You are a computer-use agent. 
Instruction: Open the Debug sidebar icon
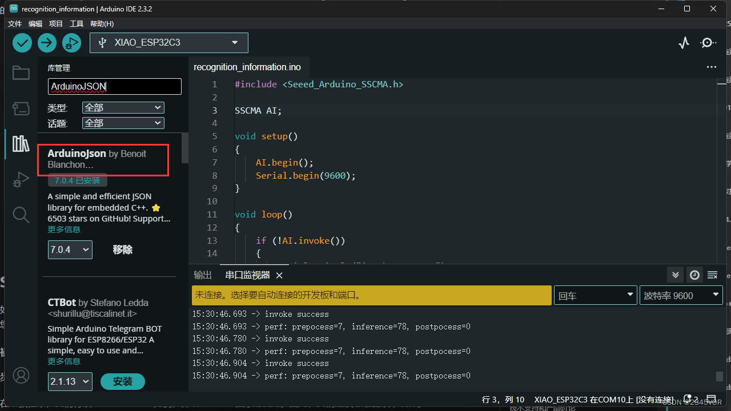click(21, 179)
